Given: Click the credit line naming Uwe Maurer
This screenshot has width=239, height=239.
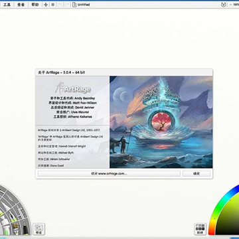Looking at the screenshot, I should 72,112.
